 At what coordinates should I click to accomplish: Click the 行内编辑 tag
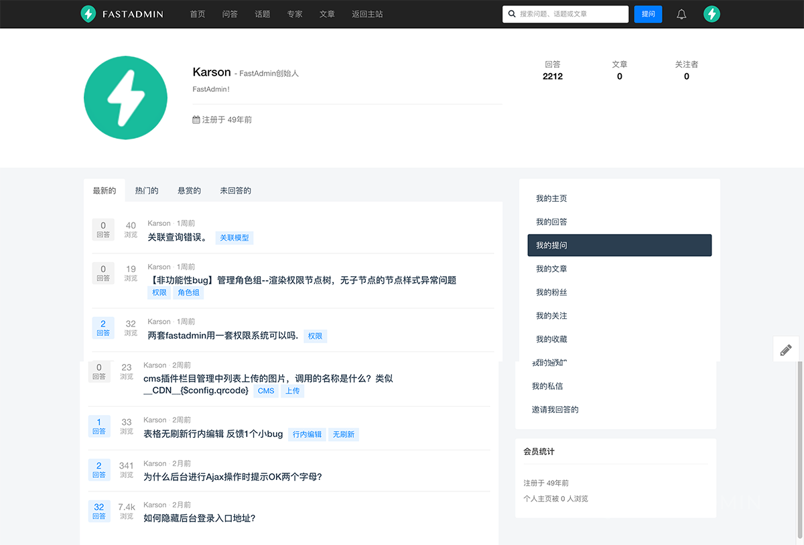(307, 434)
